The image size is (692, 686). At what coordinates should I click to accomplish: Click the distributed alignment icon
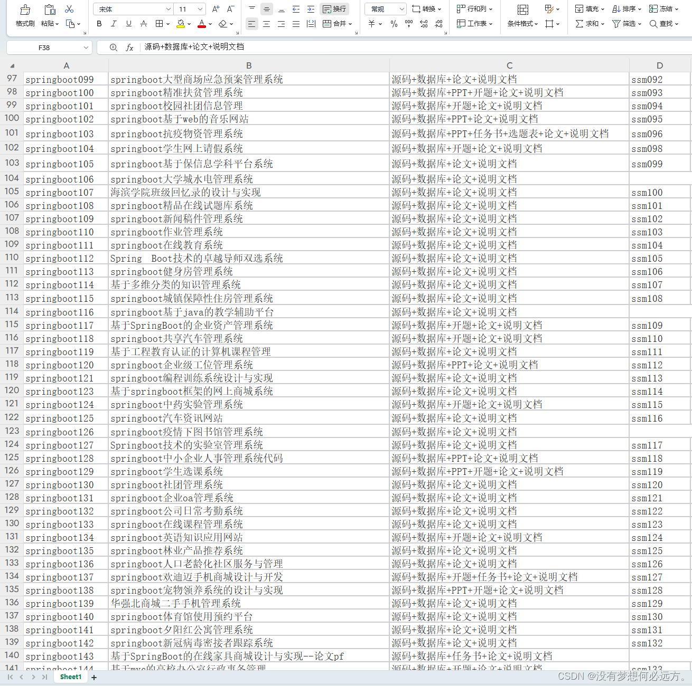[311, 24]
